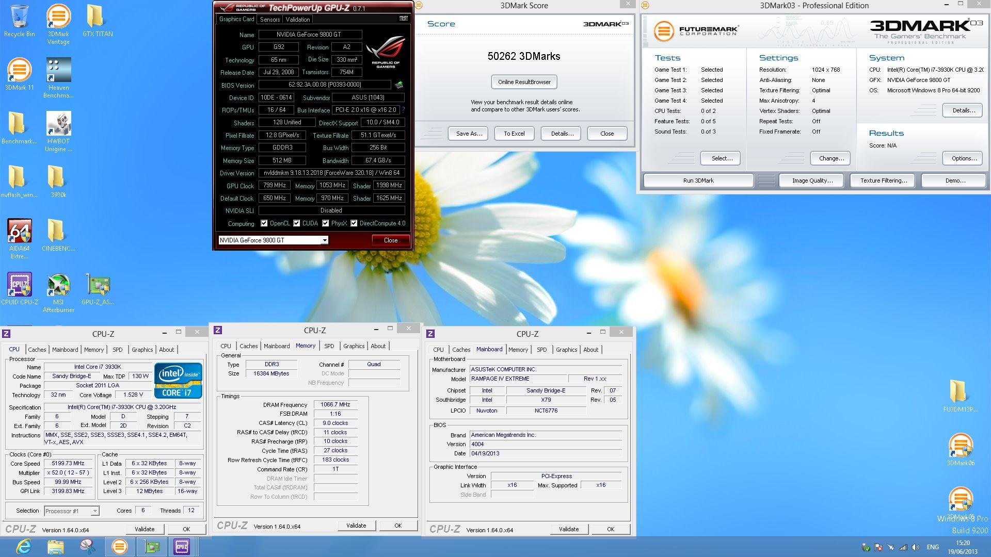The width and height of the screenshot is (991, 557).
Task: Click the Core Speed value field
Action: (68, 464)
